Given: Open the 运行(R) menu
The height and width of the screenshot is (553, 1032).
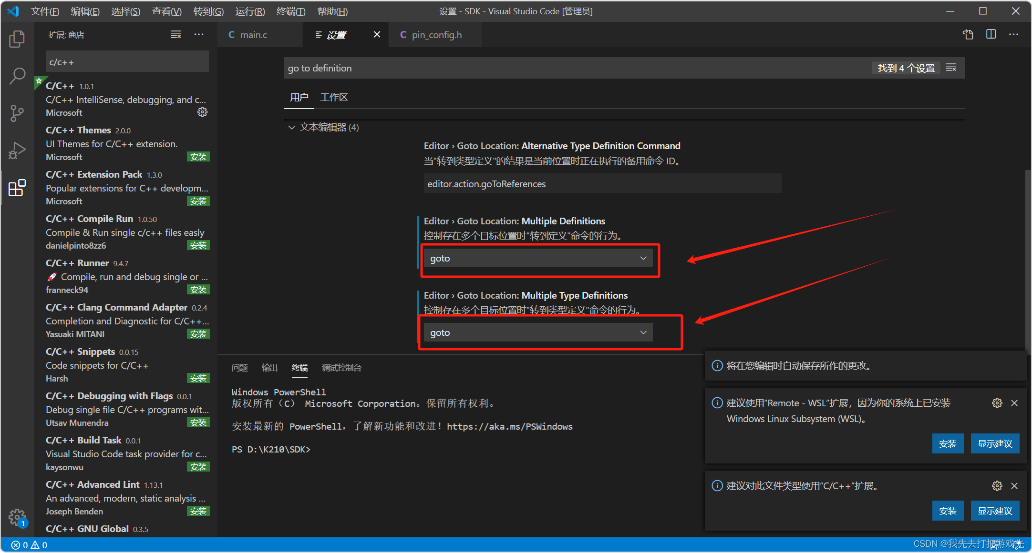Looking at the screenshot, I should point(250,11).
